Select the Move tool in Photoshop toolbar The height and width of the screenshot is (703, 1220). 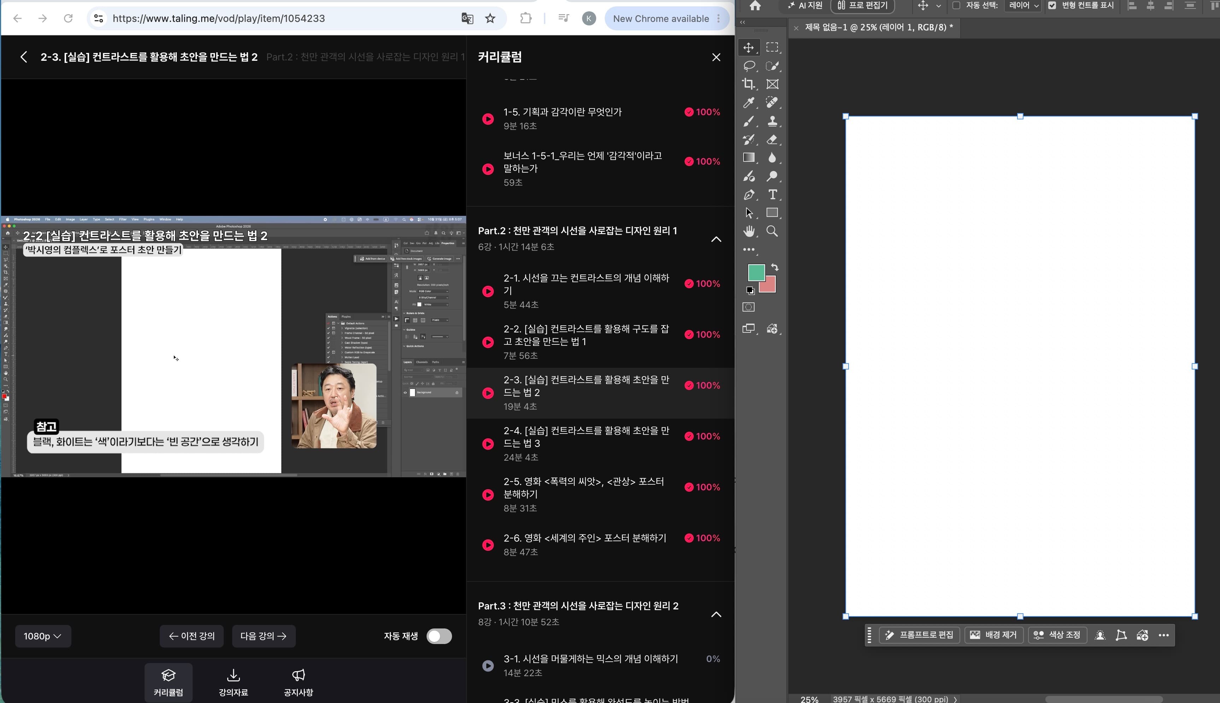point(749,47)
